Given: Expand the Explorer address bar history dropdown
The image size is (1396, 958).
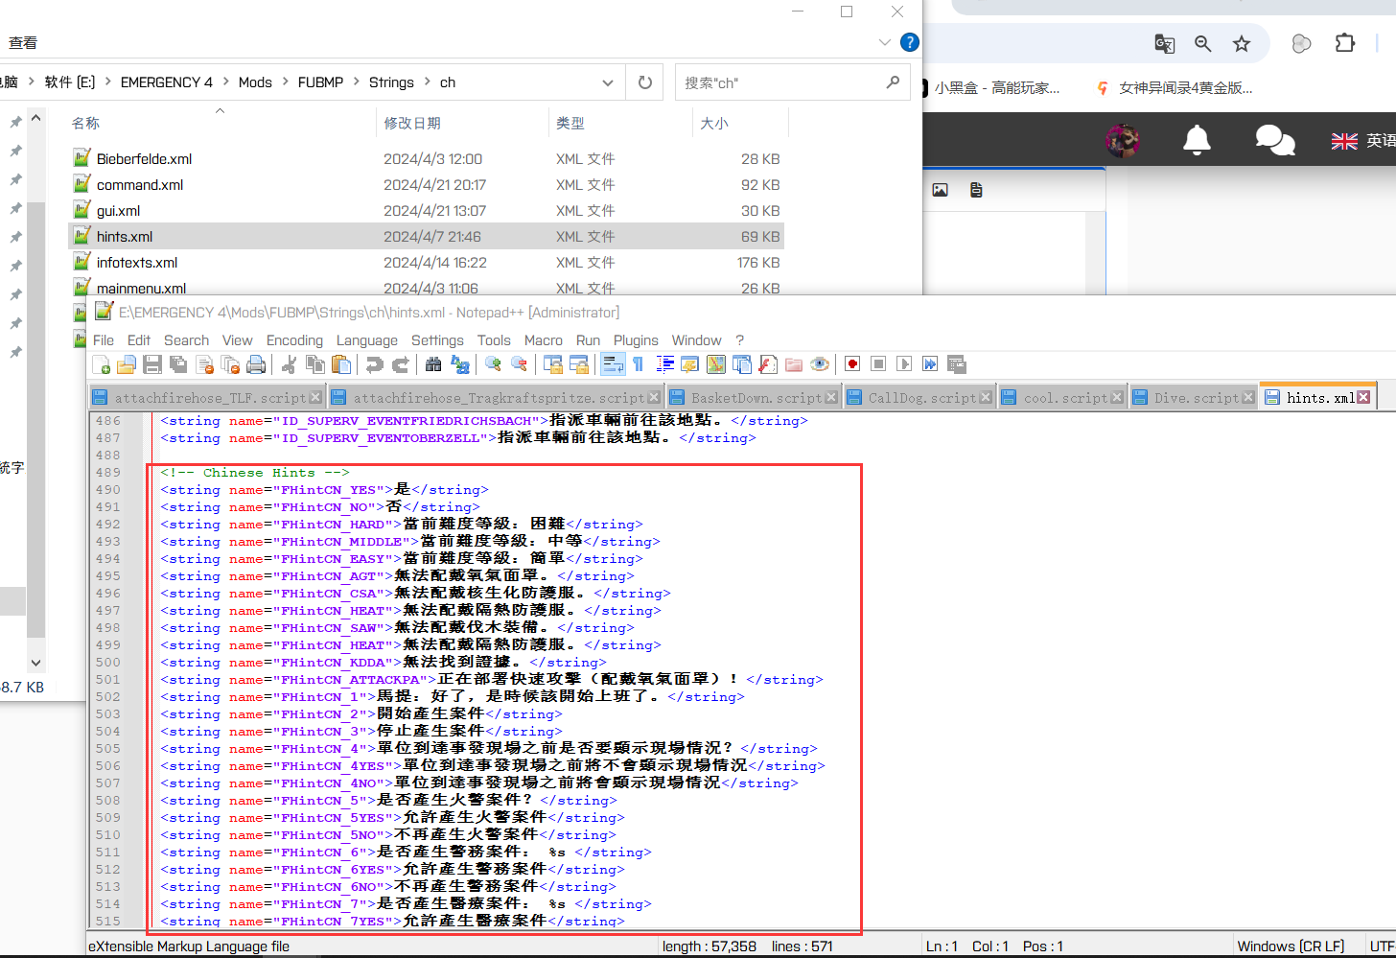Looking at the screenshot, I should tap(607, 82).
